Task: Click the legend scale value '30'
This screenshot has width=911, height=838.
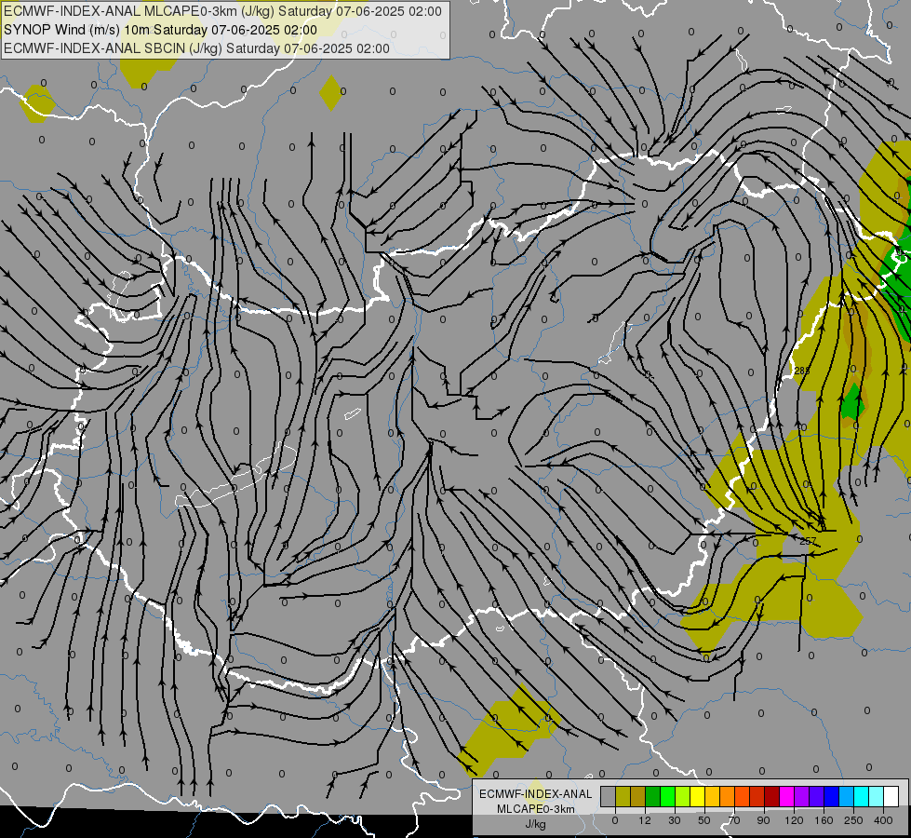Action: tap(675, 820)
